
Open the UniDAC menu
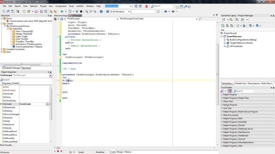80,6
